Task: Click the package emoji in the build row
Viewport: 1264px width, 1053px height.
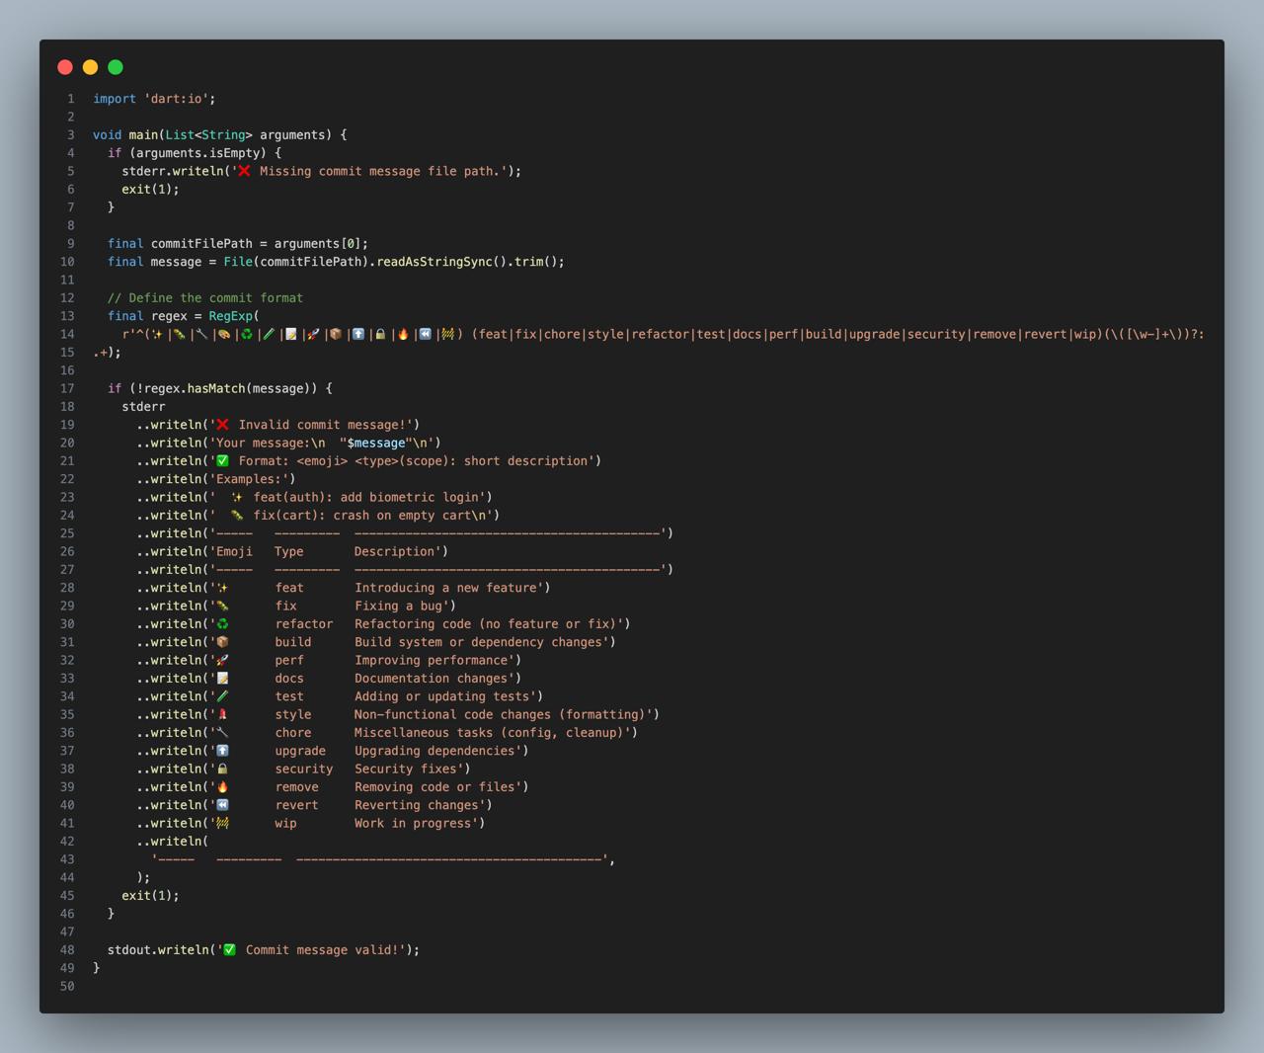Action: tap(223, 642)
